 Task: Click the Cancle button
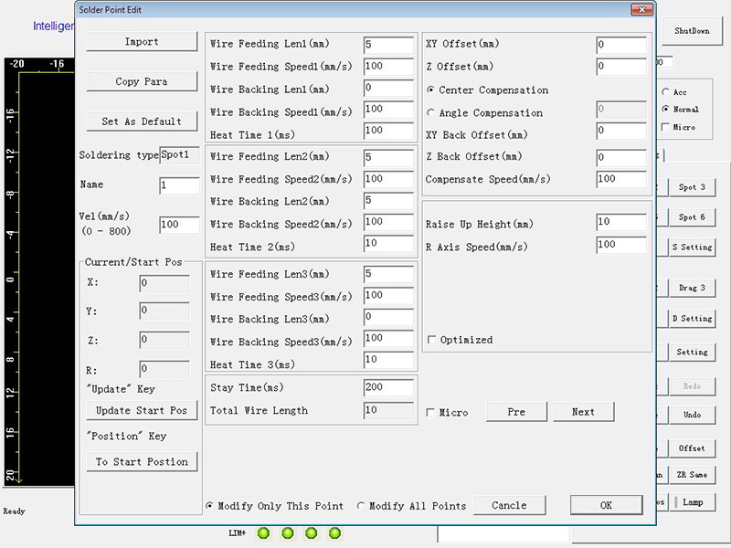point(509,505)
